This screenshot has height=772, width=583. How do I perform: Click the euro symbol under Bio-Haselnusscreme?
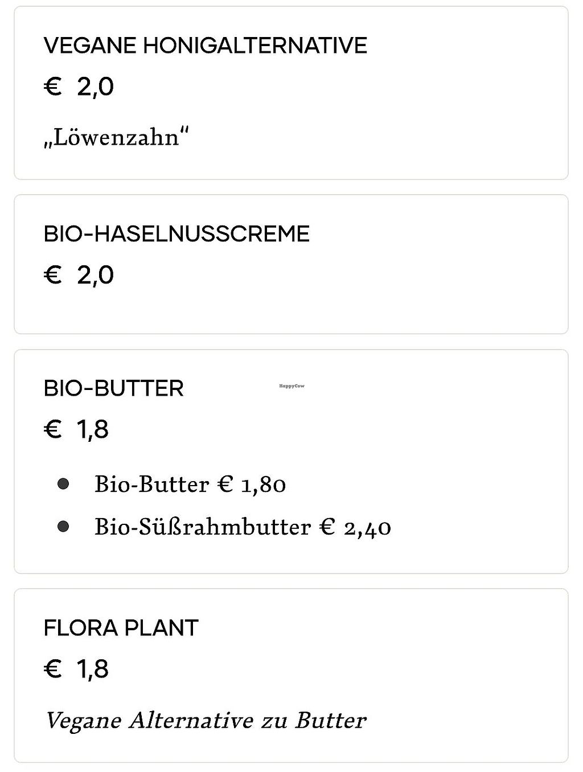(52, 276)
